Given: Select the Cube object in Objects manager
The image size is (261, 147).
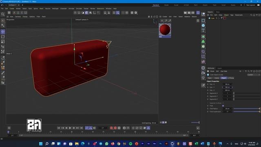Looking at the screenshot, I should click(x=212, y=18).
